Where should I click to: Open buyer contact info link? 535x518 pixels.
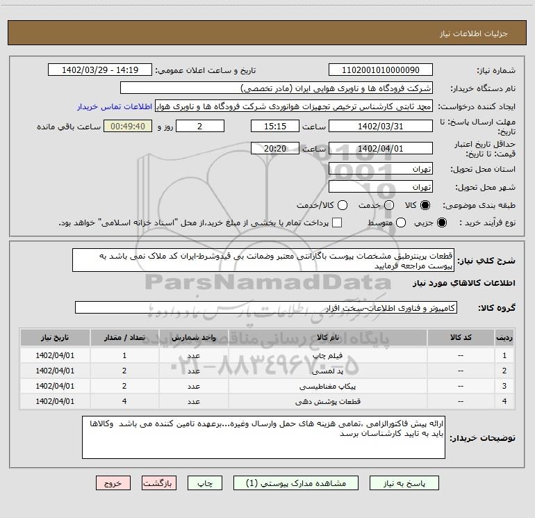(x=115, y=106)
